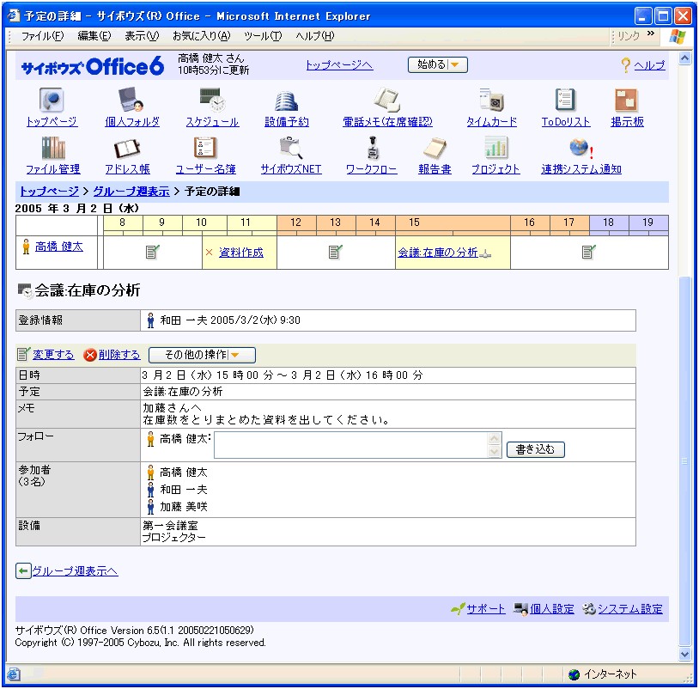This screenshot has height=689, width=699.
Task: Open the ToDoリスト icon
Action: (x=565, y=99)
